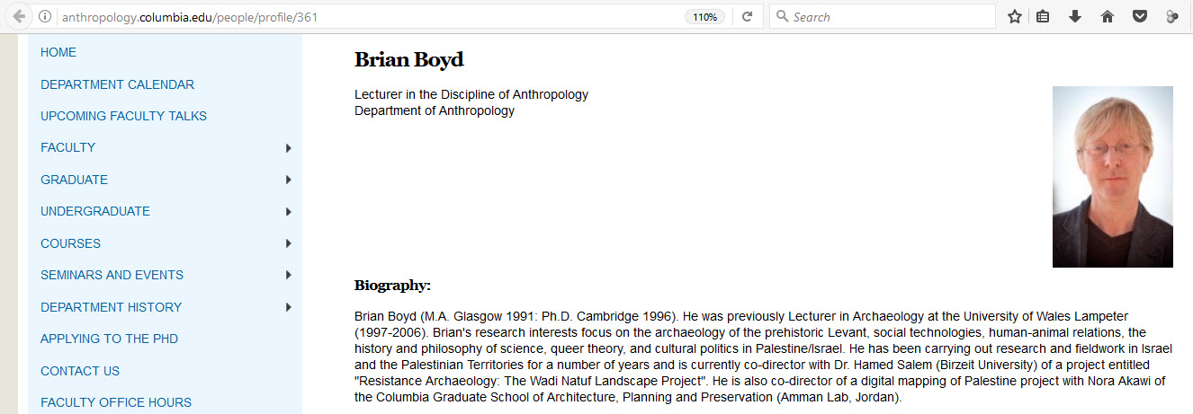
Task: Go to the browser home page icon
Action: pyautogui.click(x=1108, y=16)
